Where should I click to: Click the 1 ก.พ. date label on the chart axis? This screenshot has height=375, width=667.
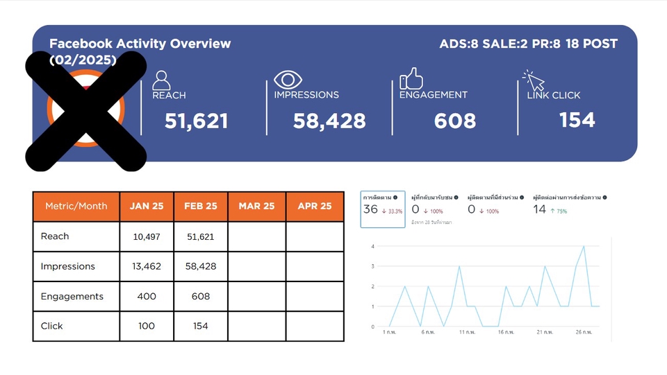click(x=389, y=332)
